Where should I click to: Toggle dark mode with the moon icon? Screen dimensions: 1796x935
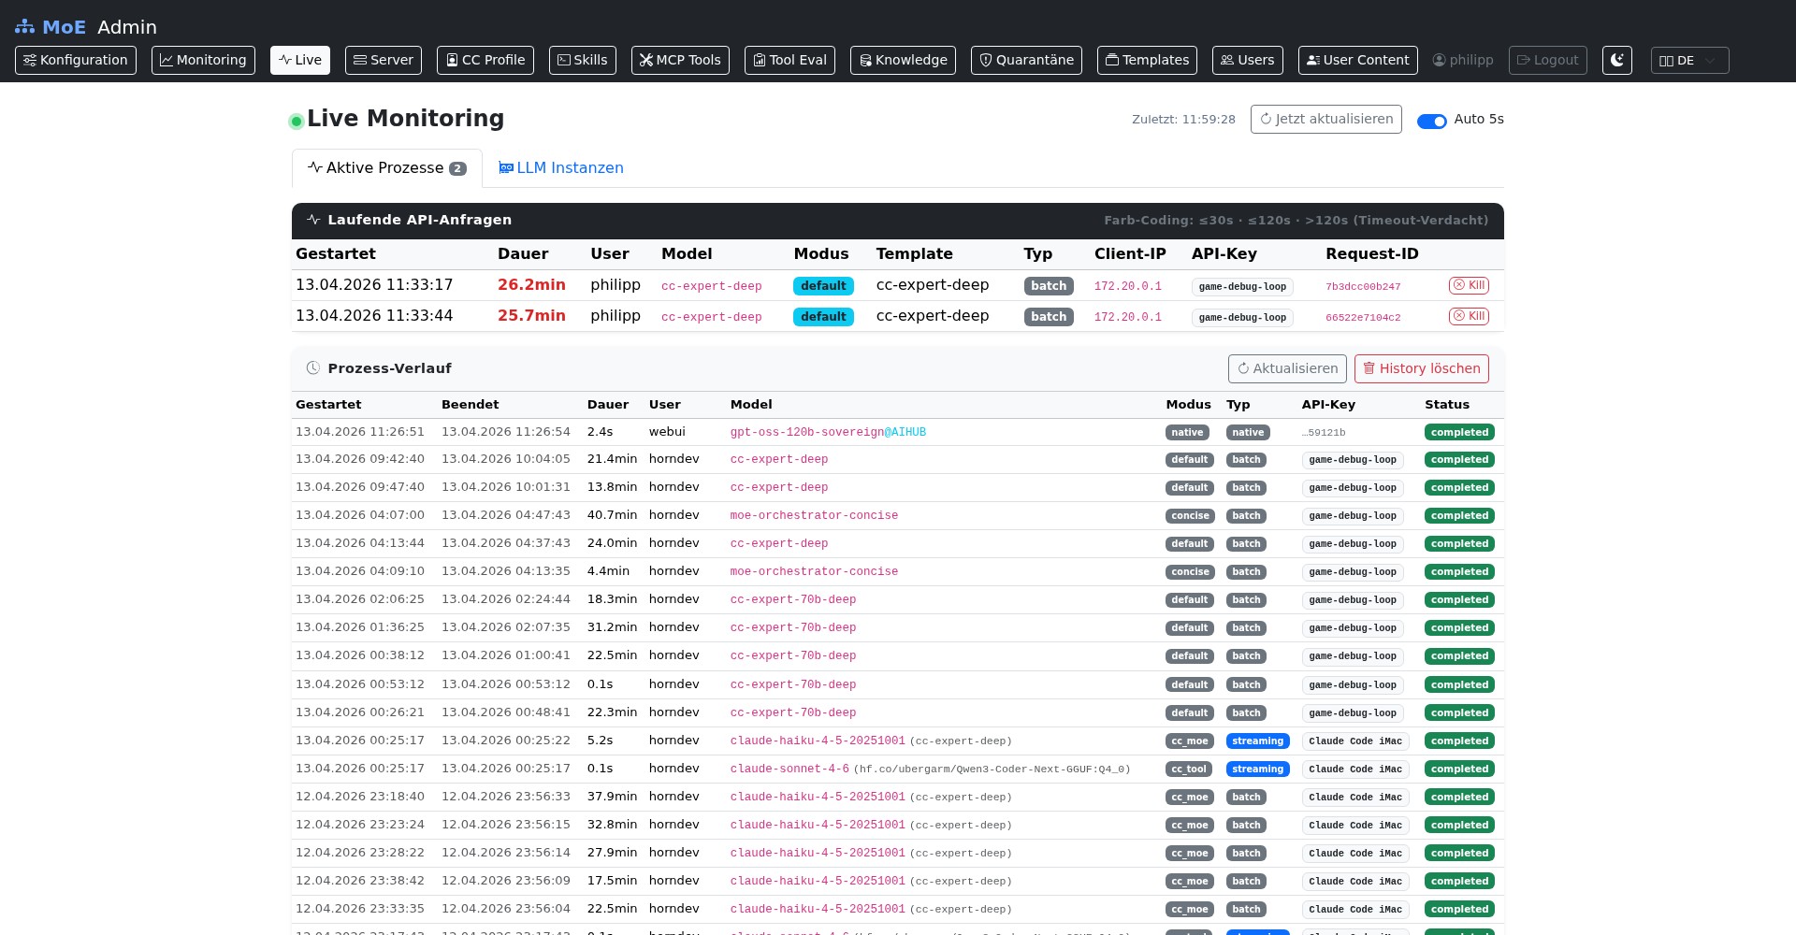(x=1617, y=60)
